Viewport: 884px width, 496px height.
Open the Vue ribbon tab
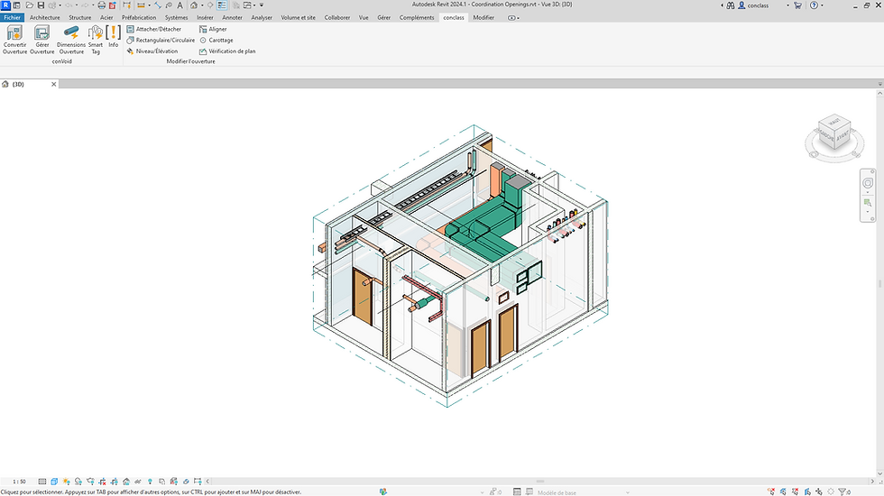pos(364,17)
